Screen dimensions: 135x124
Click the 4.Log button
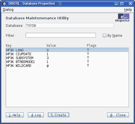(36, 115)
